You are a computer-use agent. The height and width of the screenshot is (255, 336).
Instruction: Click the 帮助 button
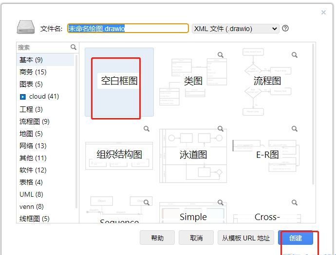pyautogui.click(x=157, y=238)
